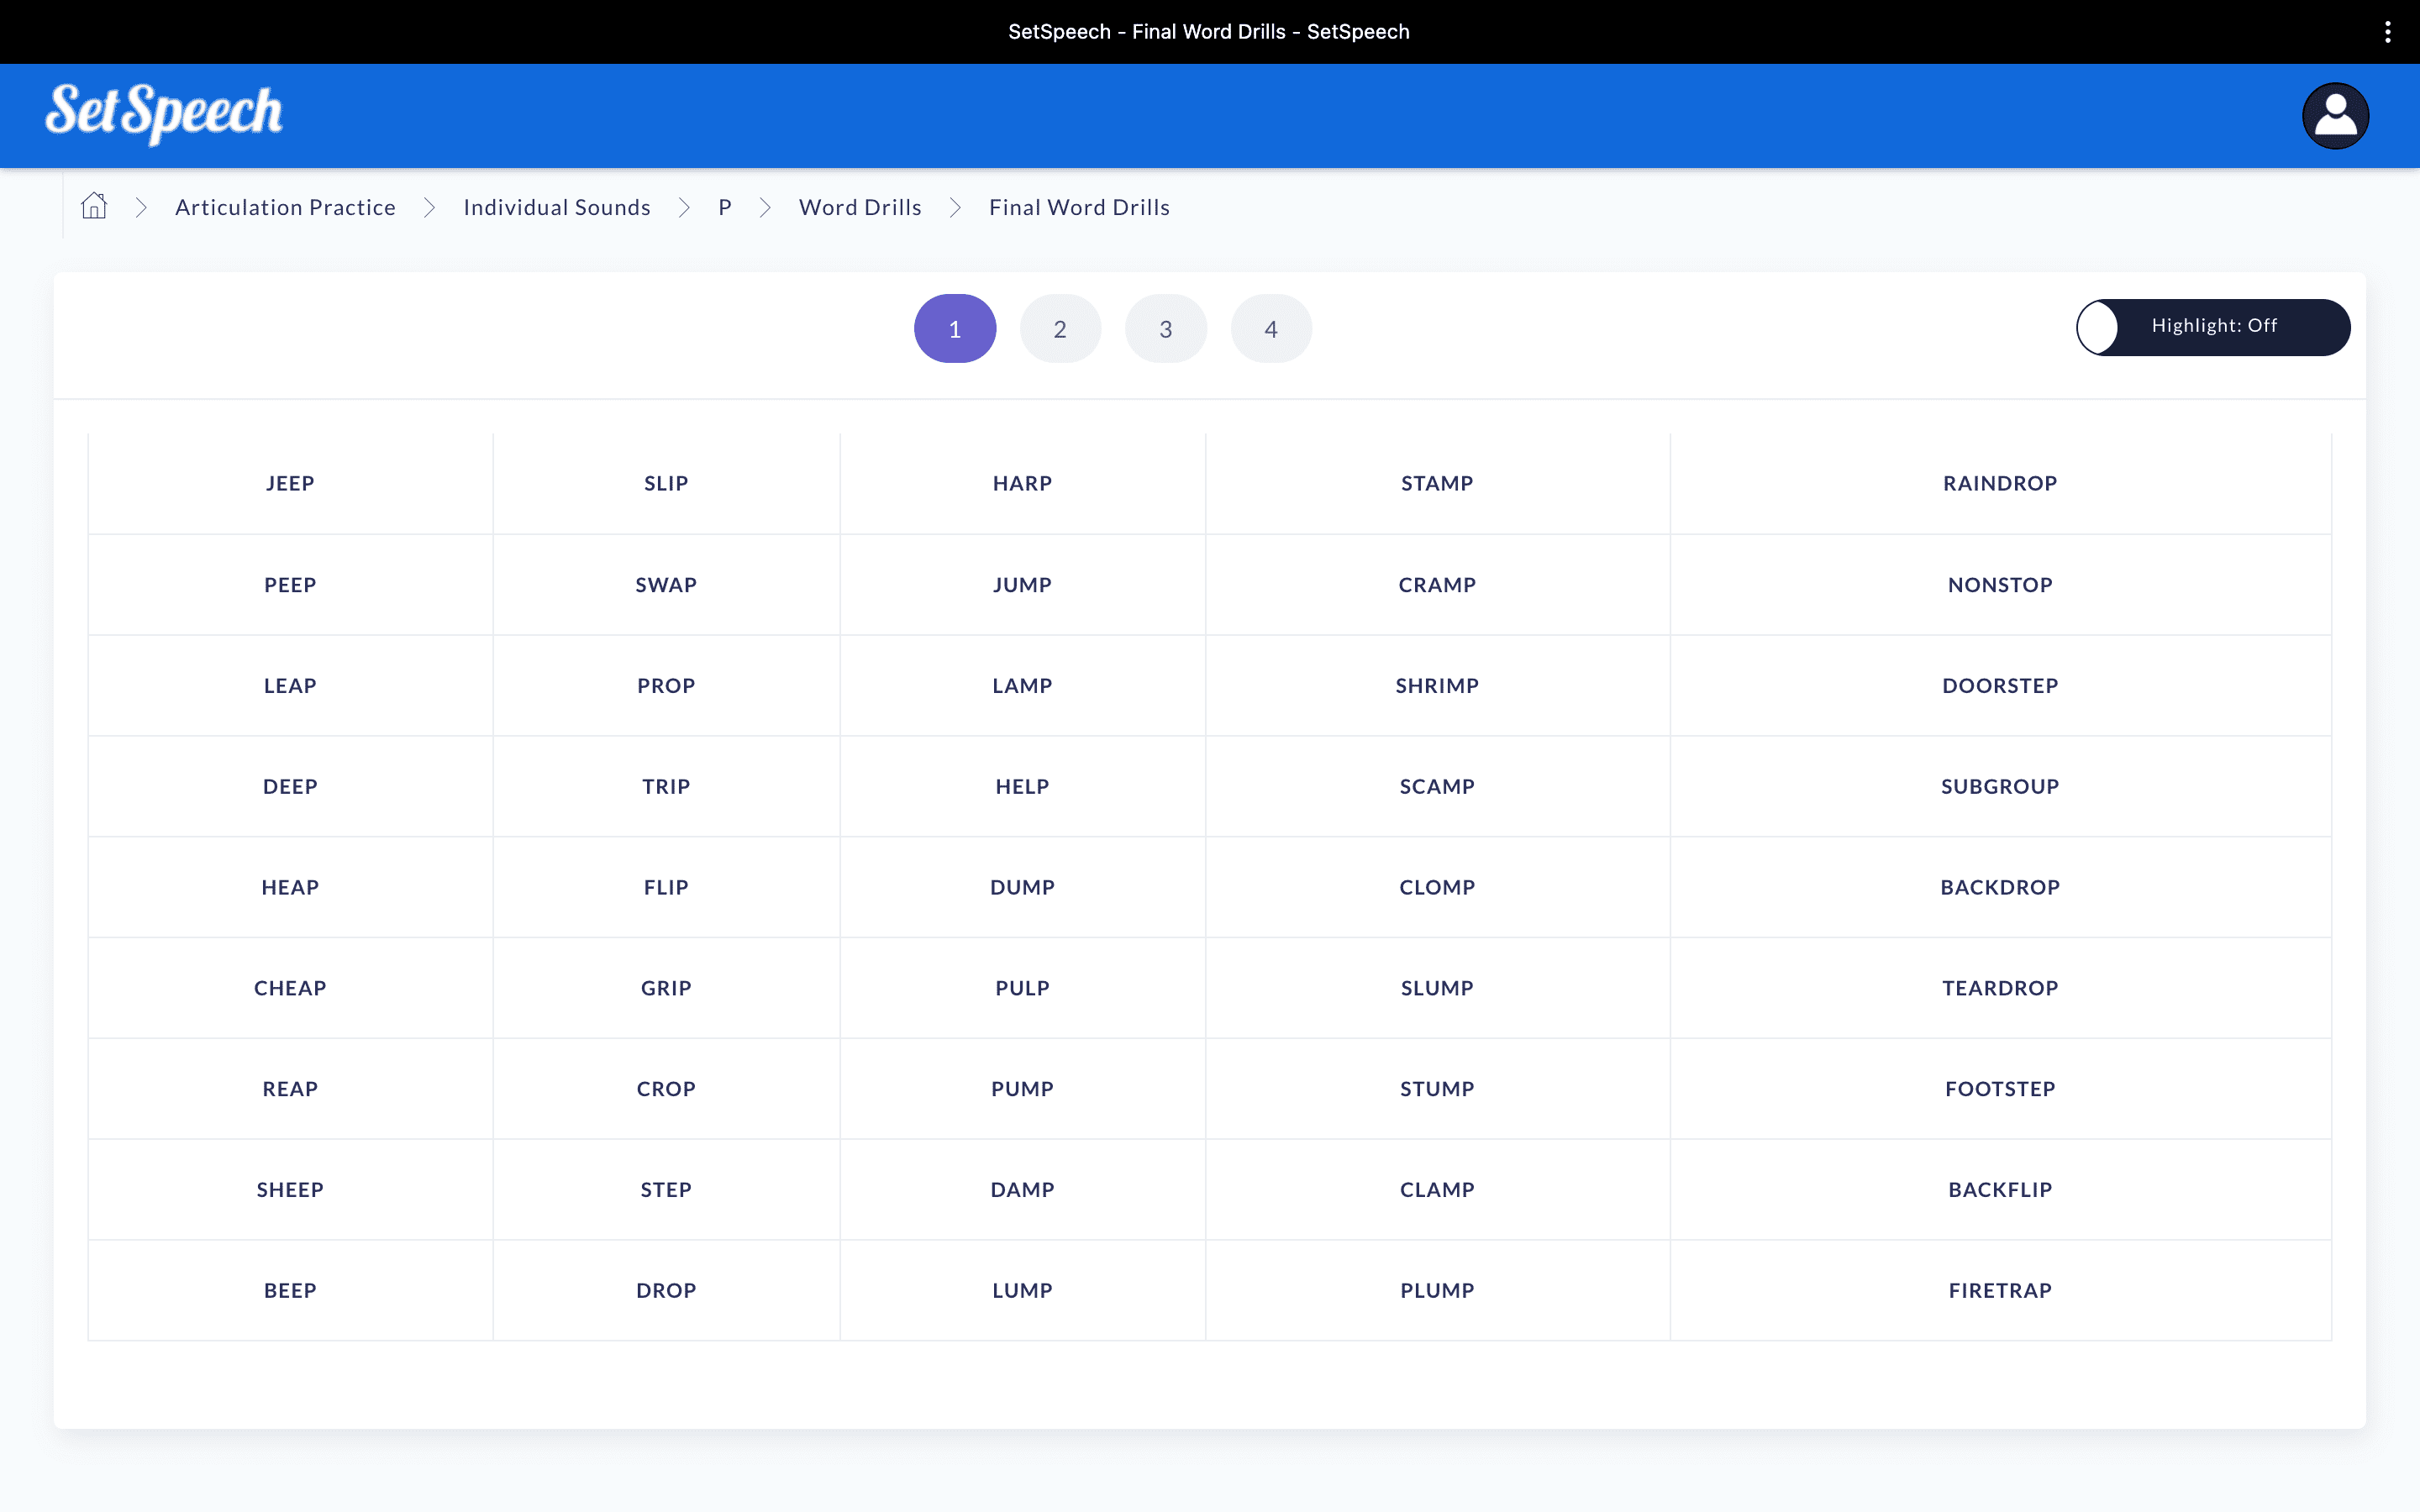Screen dimensions: 2420x1512
Task: Switch to page 3 of drills
Action: [1165, 329]
